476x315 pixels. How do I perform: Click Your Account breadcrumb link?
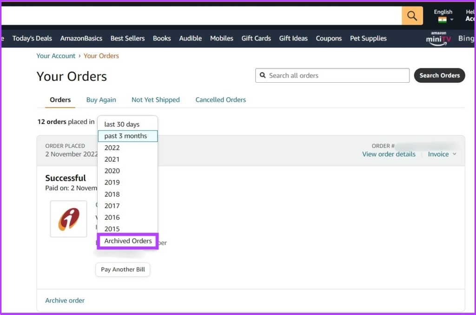(56, 56)
